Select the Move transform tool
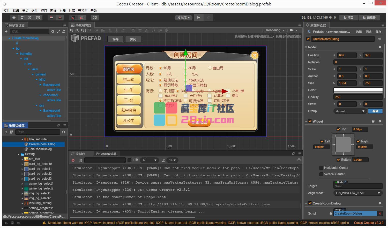Image resolution: width=388 pixels, height=228 pixels. (14, 18)
